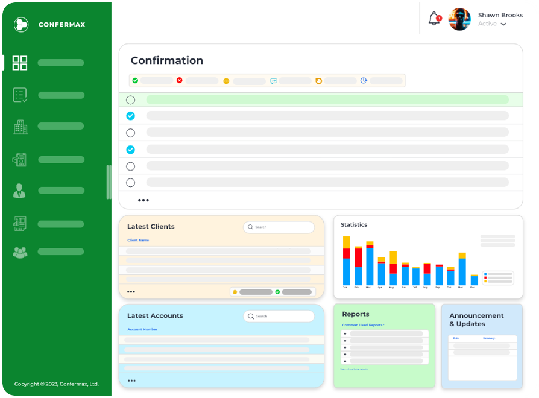The height and width of the screenshot is (398, 539).
Task: Click the sidebar scrollbar handle
Action: tap(109, 182)
